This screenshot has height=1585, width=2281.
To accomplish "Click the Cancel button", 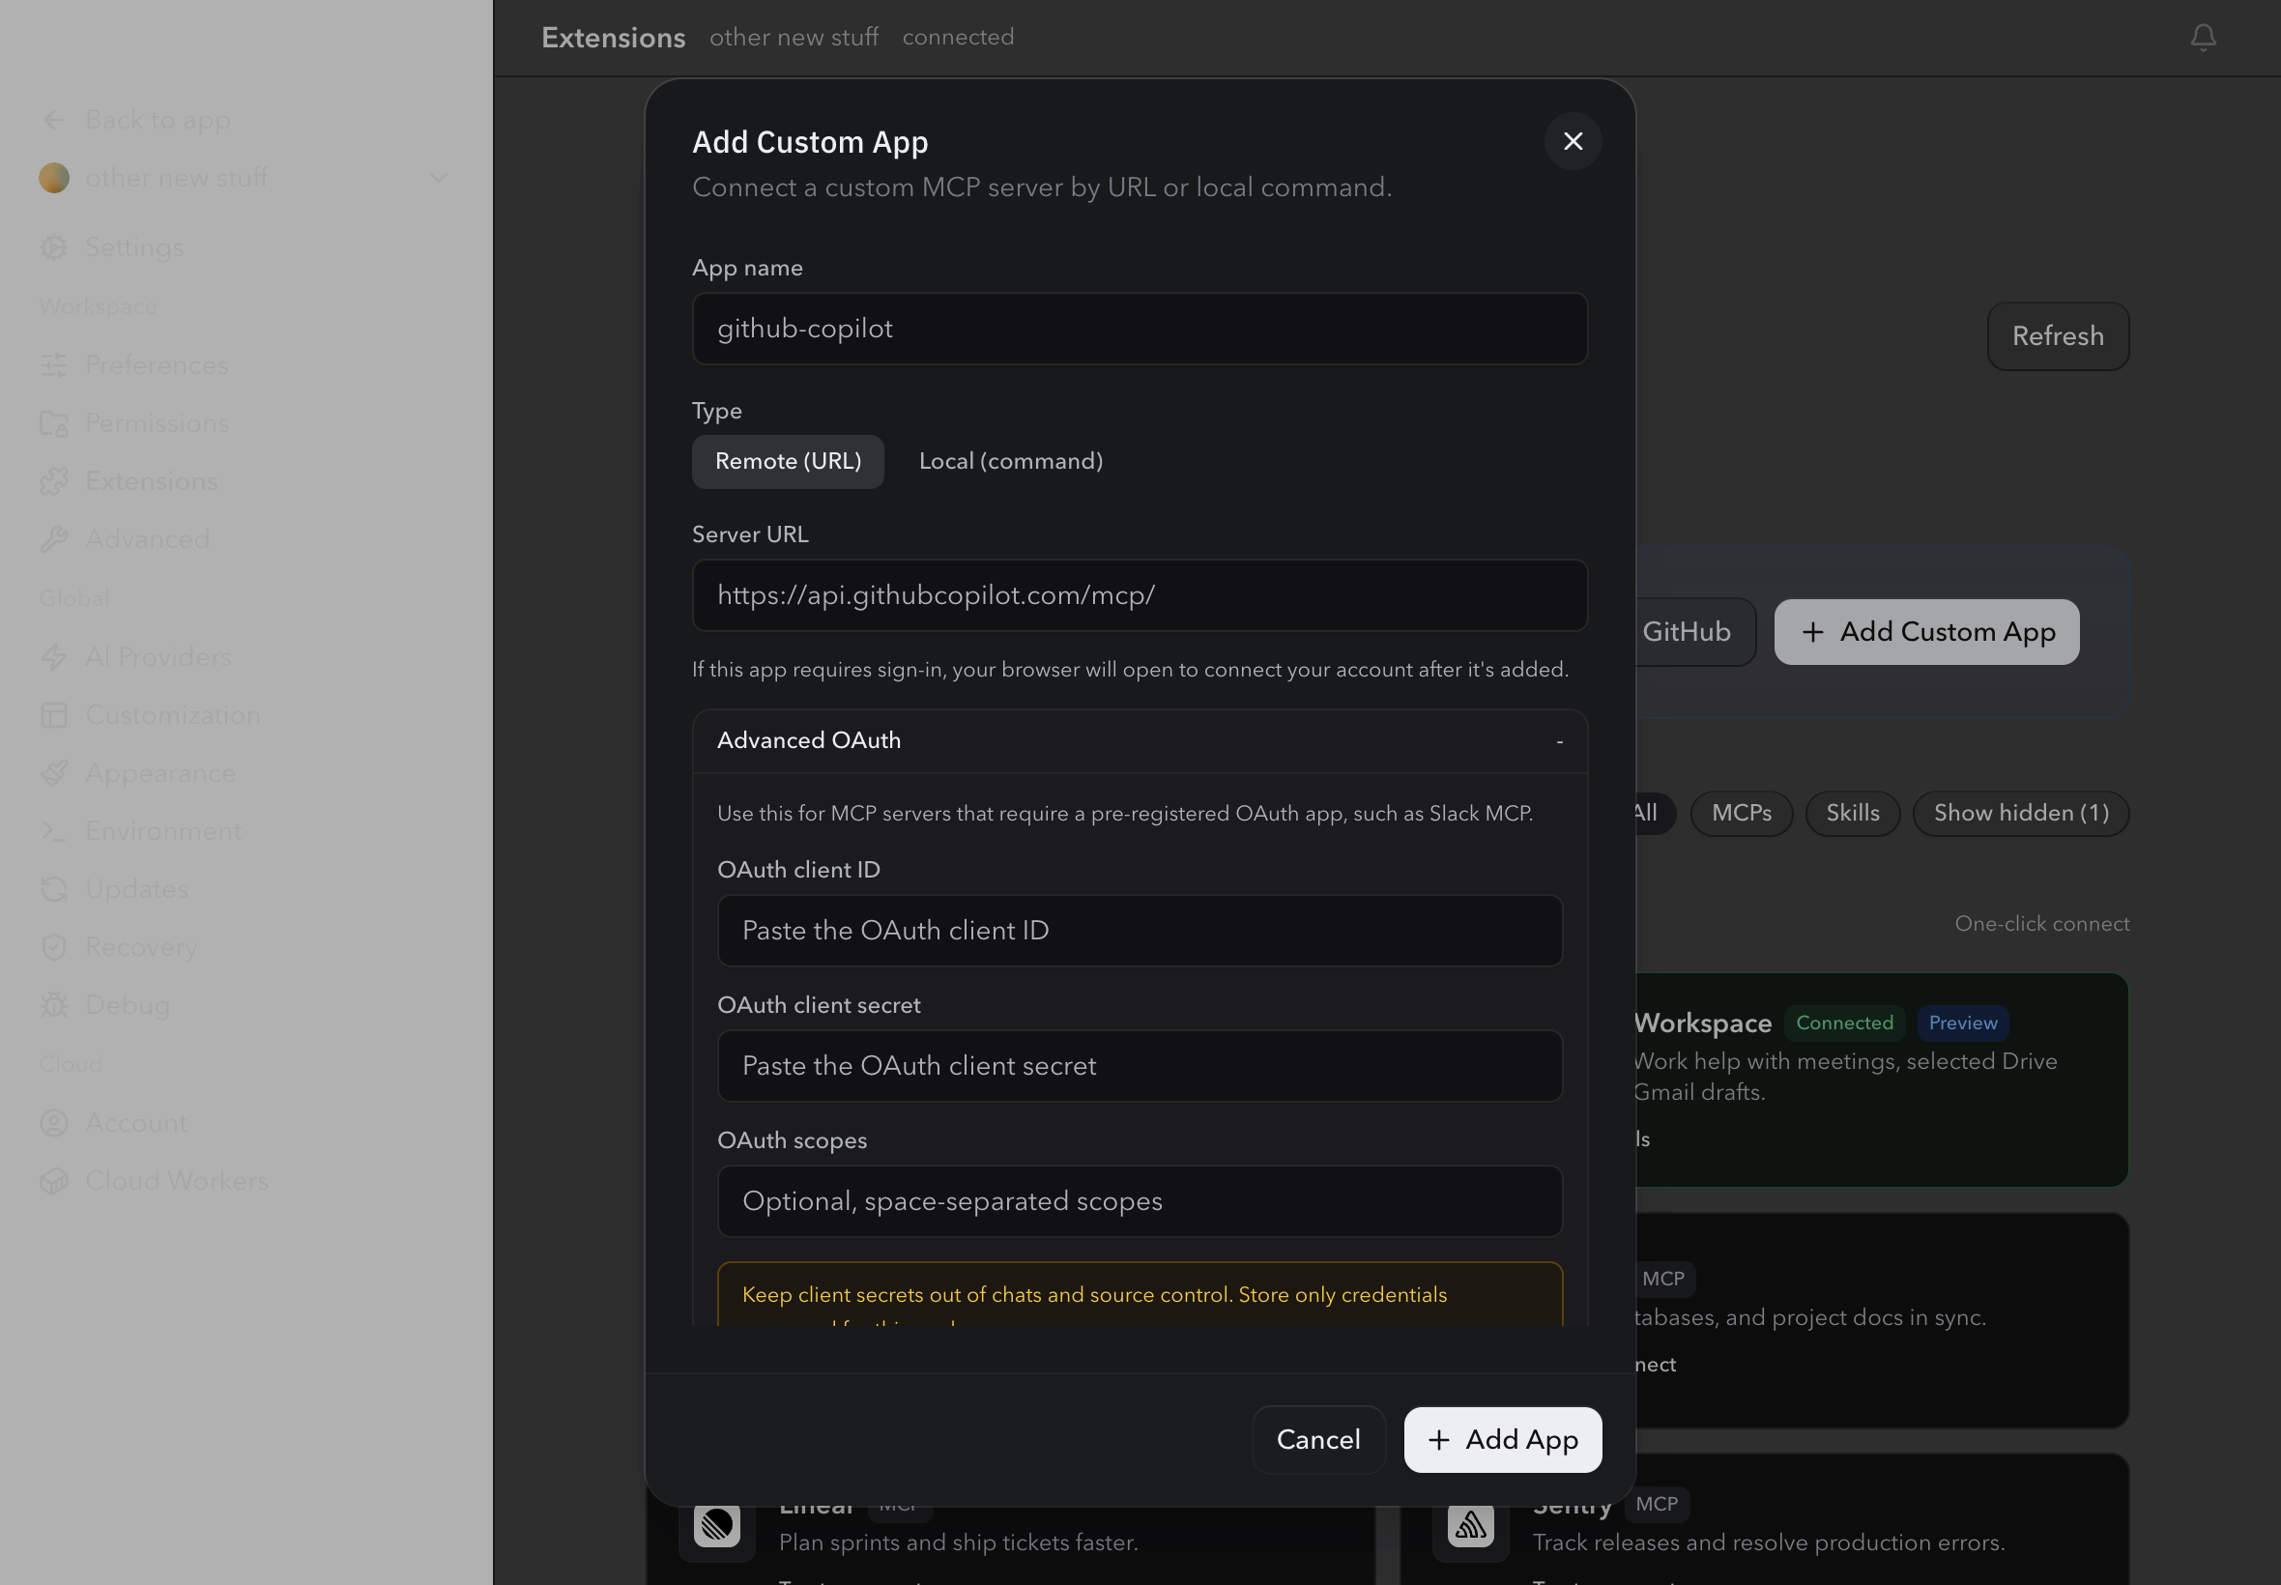I will pos(1317,1440).
